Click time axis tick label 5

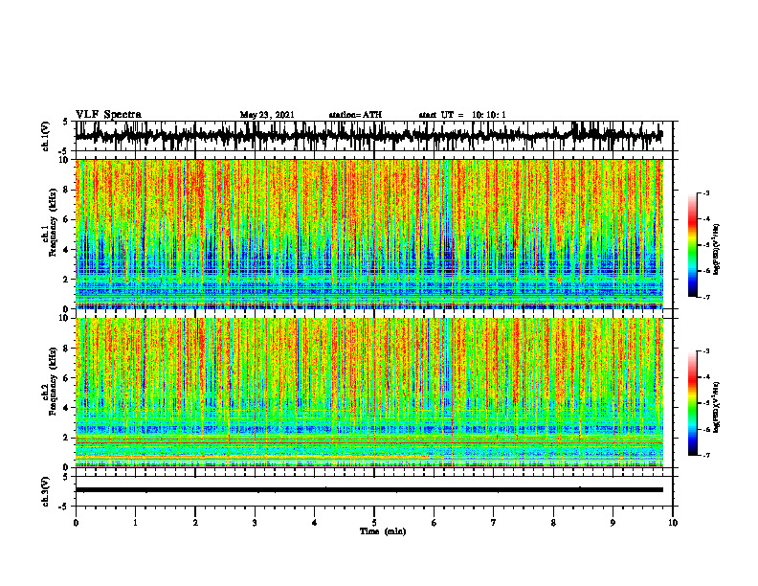coord(374,523)
